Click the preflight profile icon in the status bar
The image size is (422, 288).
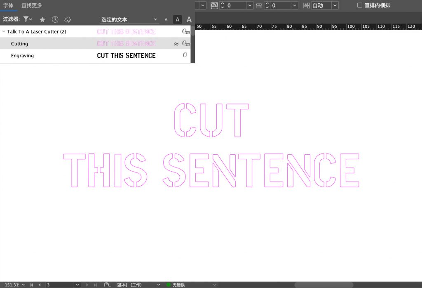point(107,285)
